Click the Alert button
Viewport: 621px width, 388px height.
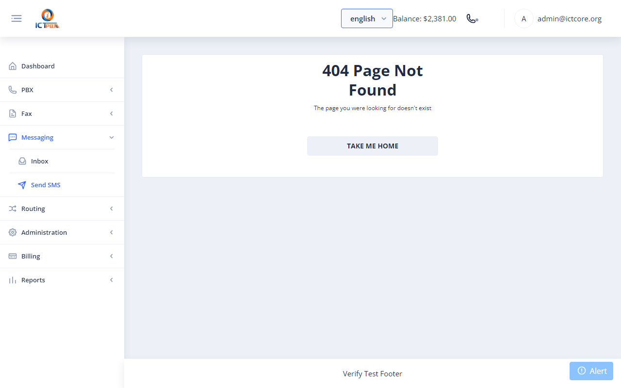(591, 371)
